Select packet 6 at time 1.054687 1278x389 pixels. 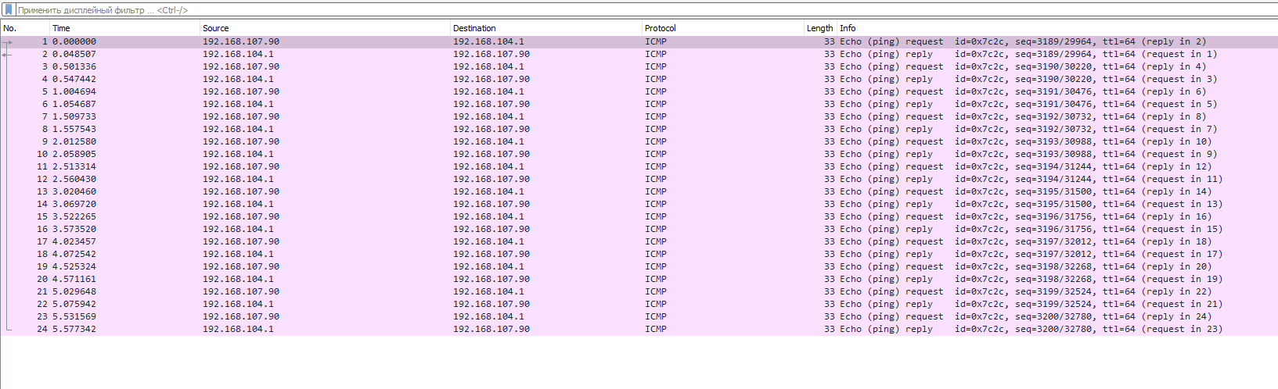[639, 105]
